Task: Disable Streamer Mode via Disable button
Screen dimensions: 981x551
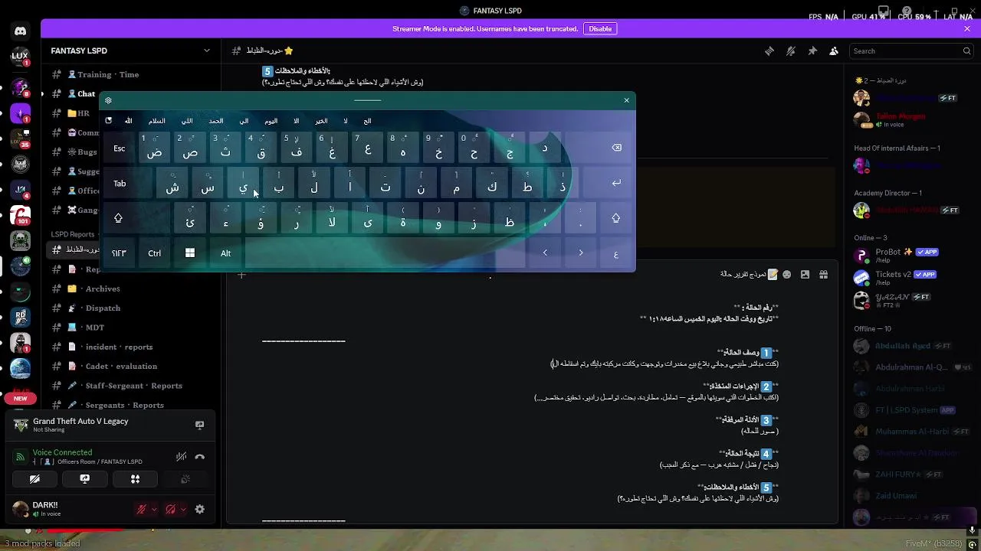Action: coord(600,28)
